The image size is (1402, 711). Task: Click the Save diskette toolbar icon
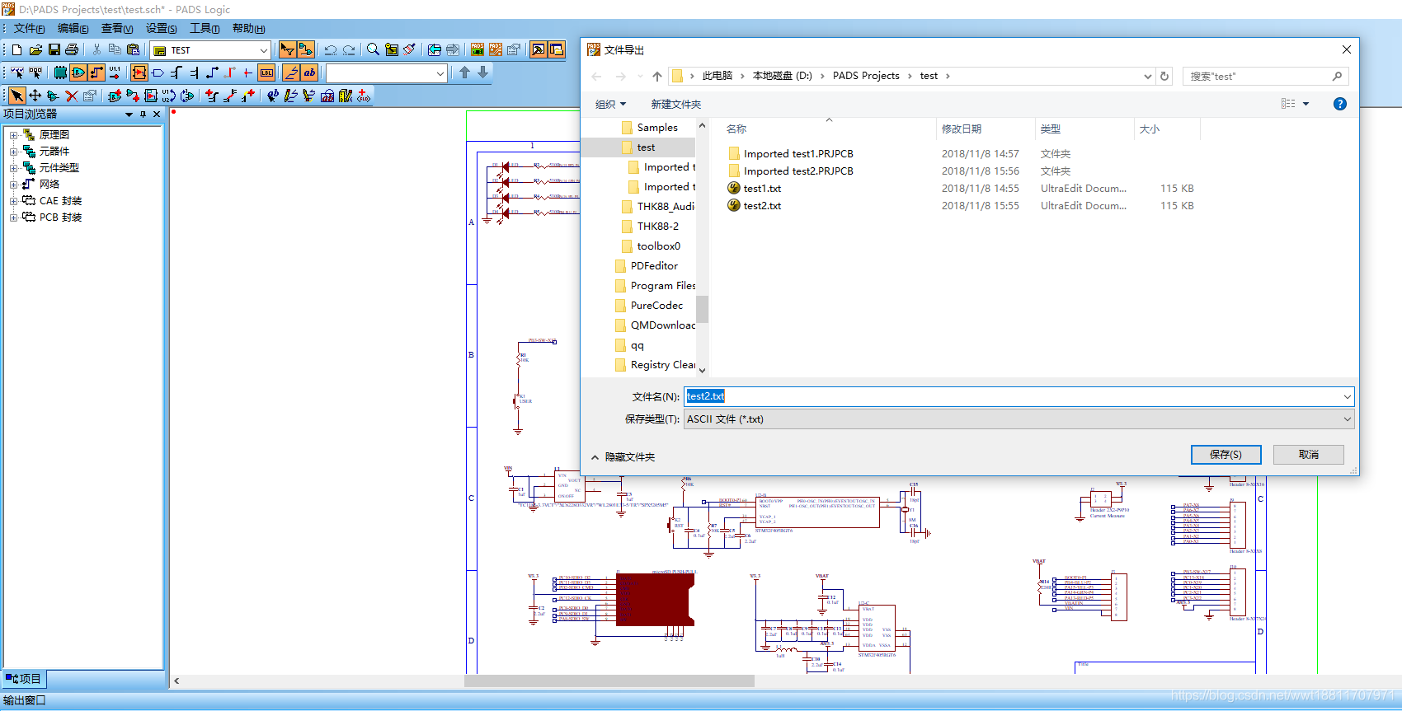coord(54,50)
